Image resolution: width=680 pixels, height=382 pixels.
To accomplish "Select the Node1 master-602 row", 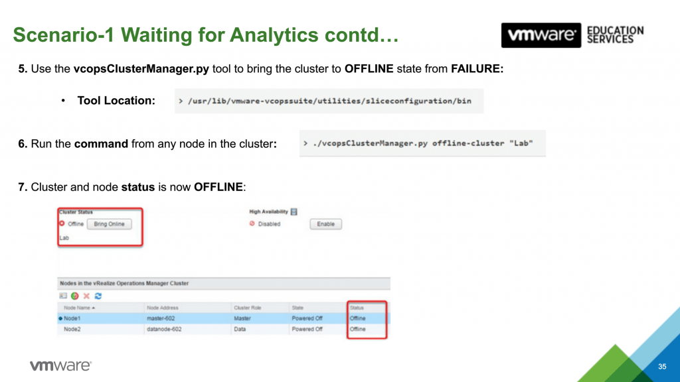I will [199, 318].
